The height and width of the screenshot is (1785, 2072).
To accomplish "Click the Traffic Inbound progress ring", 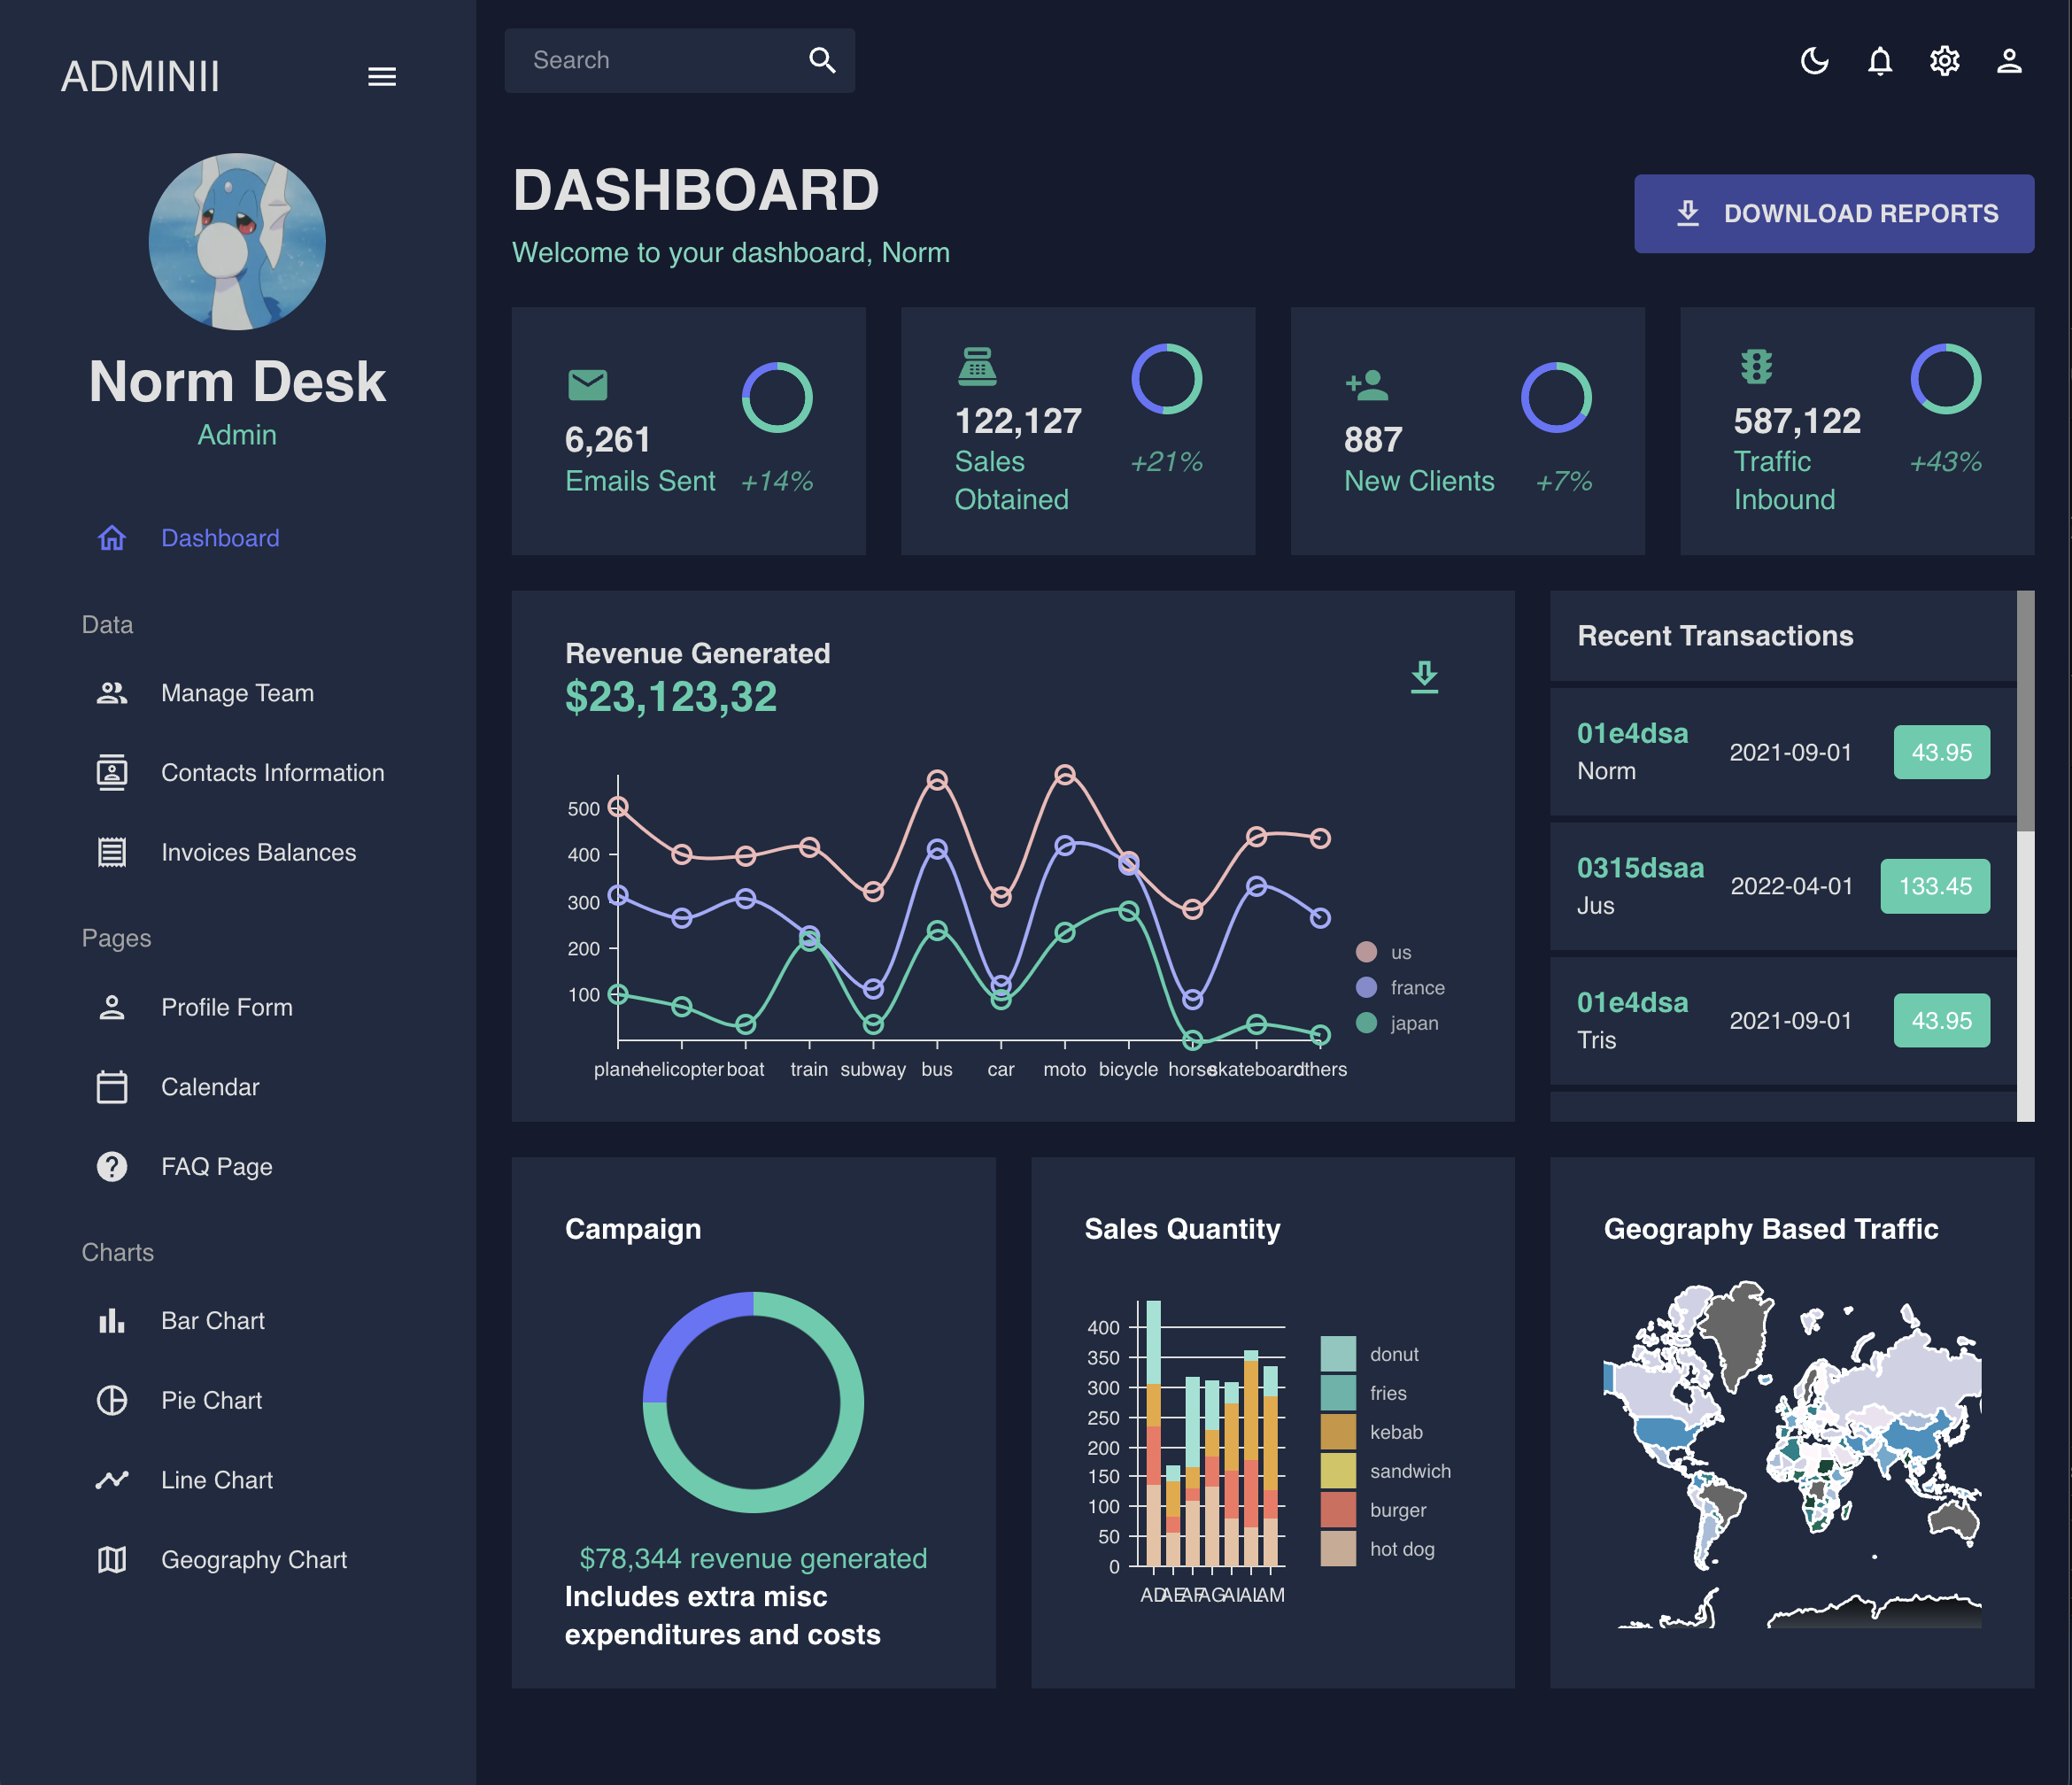I will pyautogui.click(x=1945, y=379).
